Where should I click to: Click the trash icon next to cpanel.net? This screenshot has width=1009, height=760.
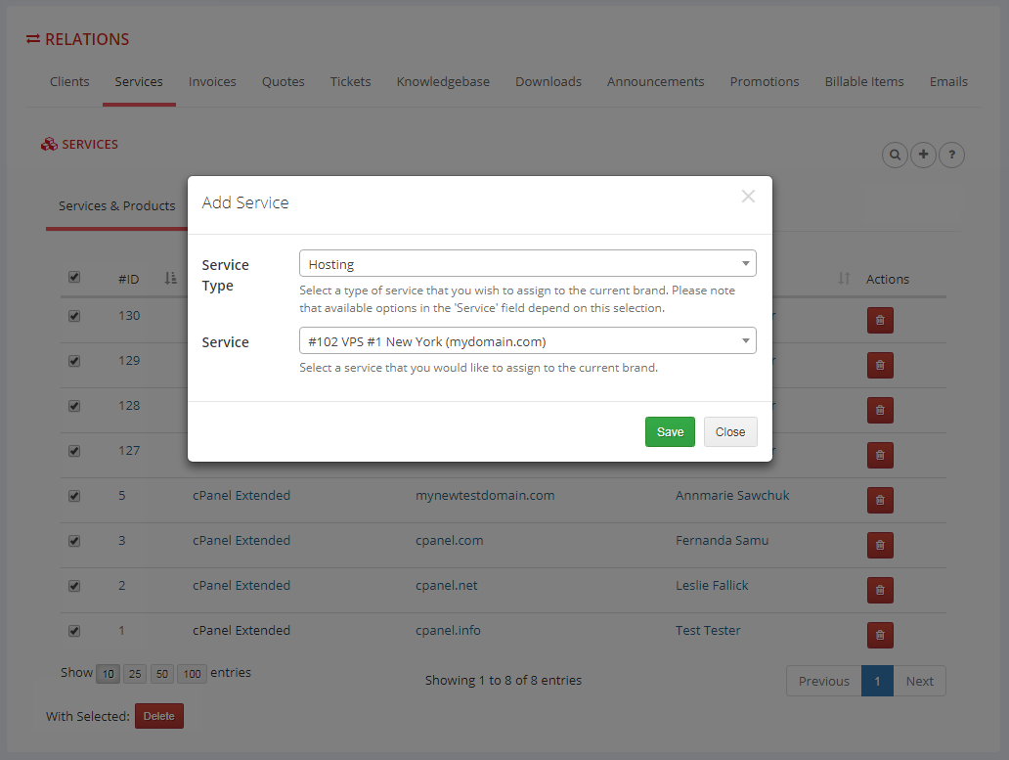click(x=879, y=590)
